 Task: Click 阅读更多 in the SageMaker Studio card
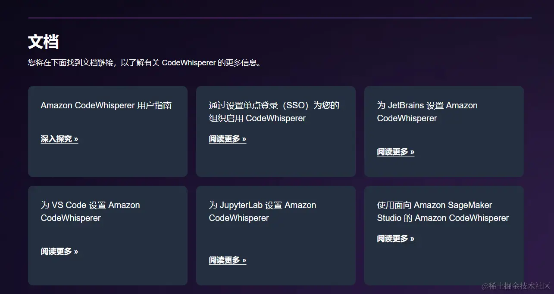tap(396, 239)
